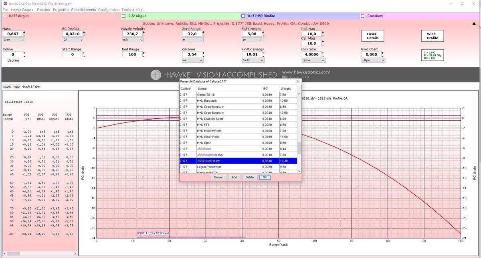Open the Reticles menu
This screenshot has height=258, width=481.
(43, 10)
